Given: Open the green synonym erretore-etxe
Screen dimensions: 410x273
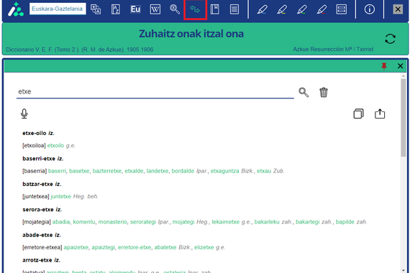Looking at the screenshot, I should click(135, 247).
